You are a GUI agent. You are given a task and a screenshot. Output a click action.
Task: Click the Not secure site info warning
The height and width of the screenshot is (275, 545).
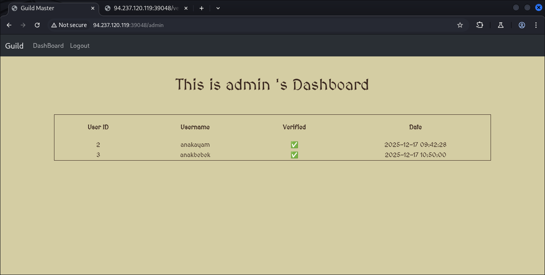[x=69, y=25]
